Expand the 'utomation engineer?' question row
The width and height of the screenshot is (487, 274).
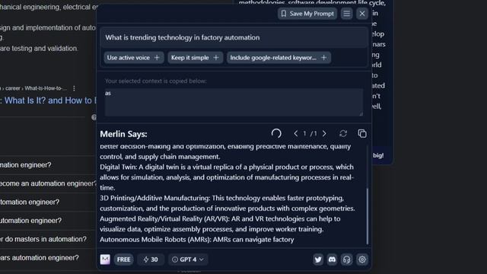pyautogui.click(x=48, y=221)
